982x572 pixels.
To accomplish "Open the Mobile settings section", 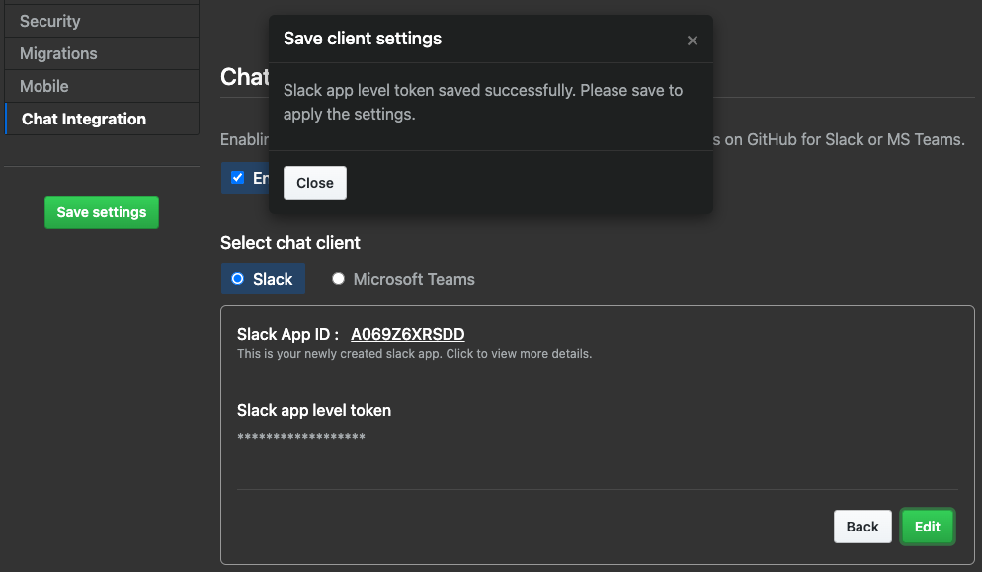I will pos(44,86).
